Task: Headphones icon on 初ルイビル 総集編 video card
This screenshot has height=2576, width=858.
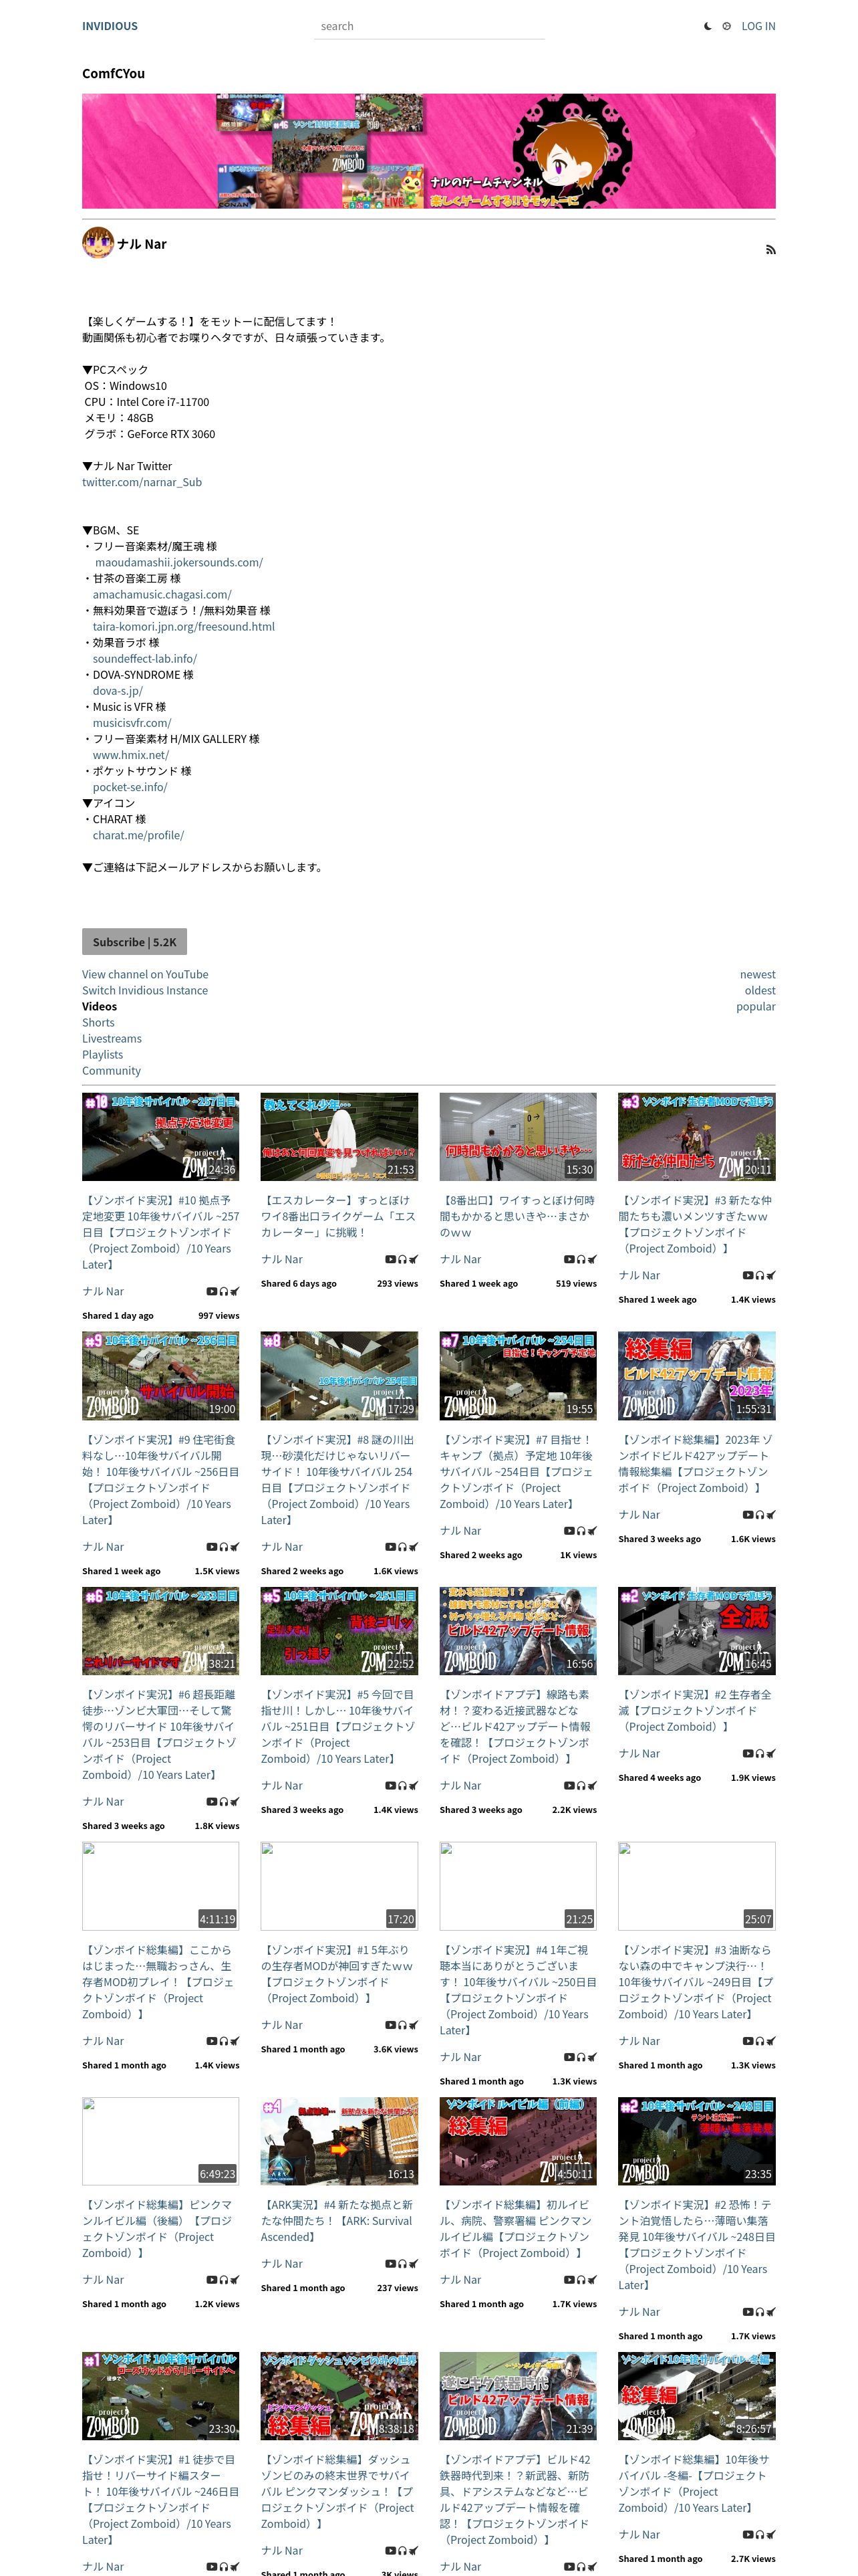Action: click(581, 2279)
